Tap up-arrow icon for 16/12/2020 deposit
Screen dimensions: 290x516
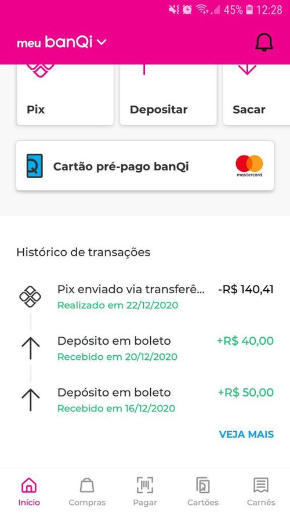click(31, 400)
